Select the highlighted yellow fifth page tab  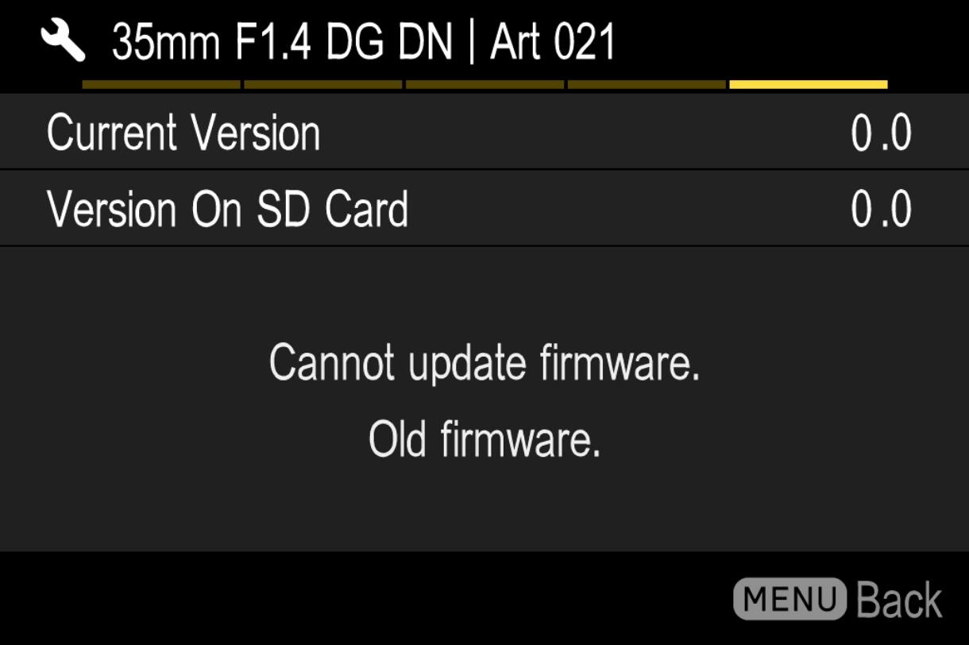809,84
